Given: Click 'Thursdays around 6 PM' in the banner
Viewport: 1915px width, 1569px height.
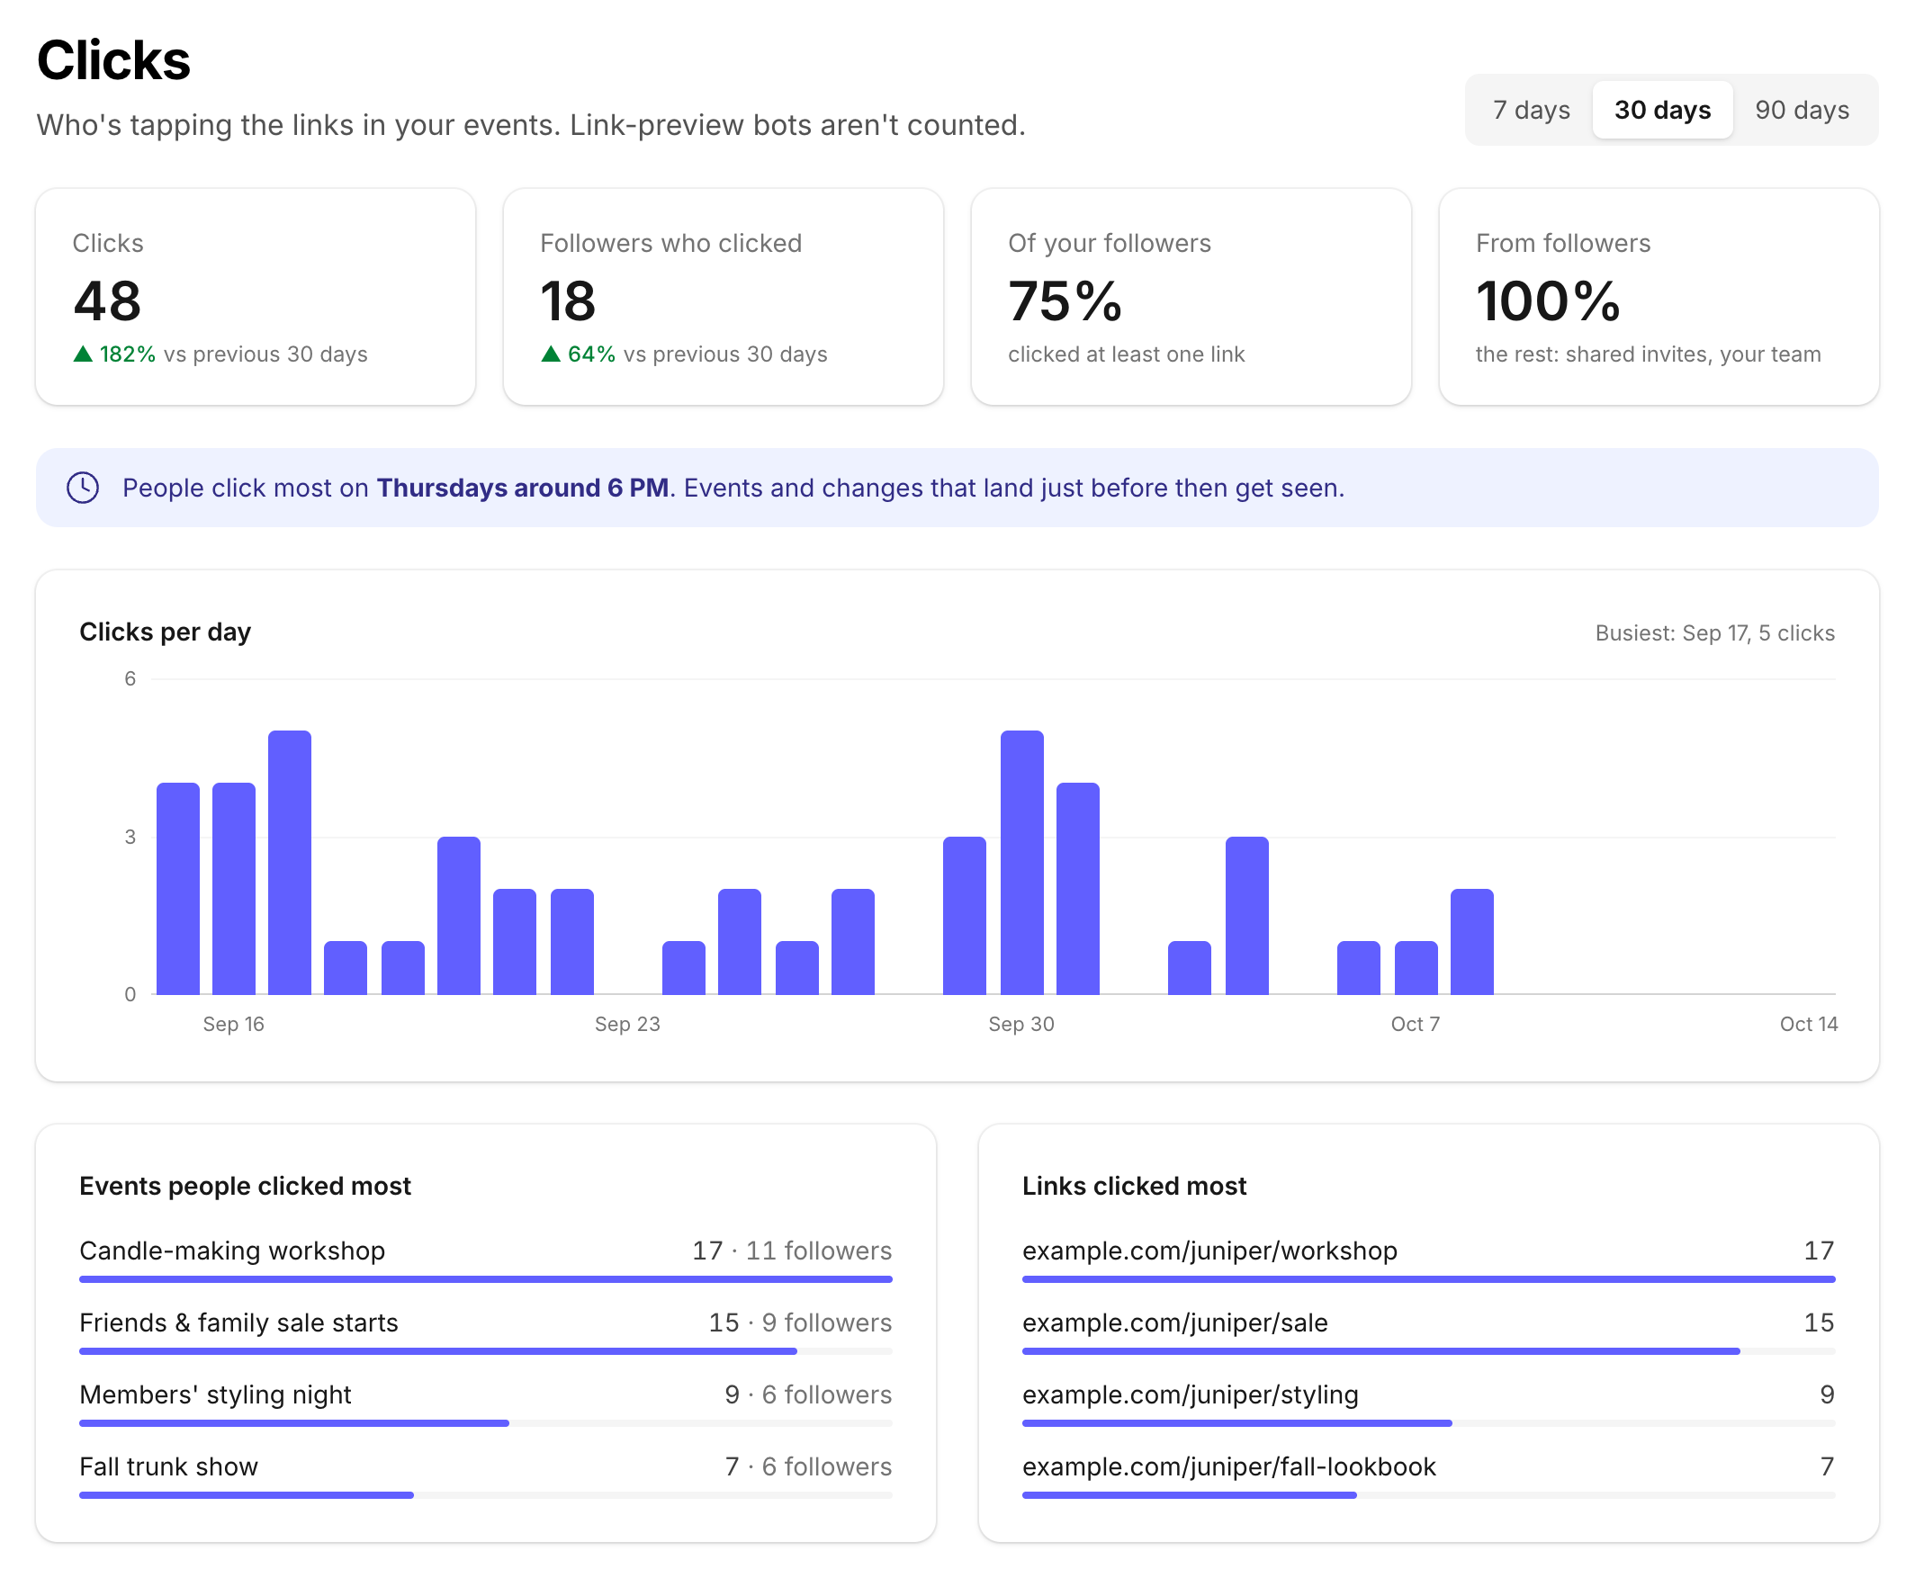Looking at the screenshot, I should click(x=523, y=488).
